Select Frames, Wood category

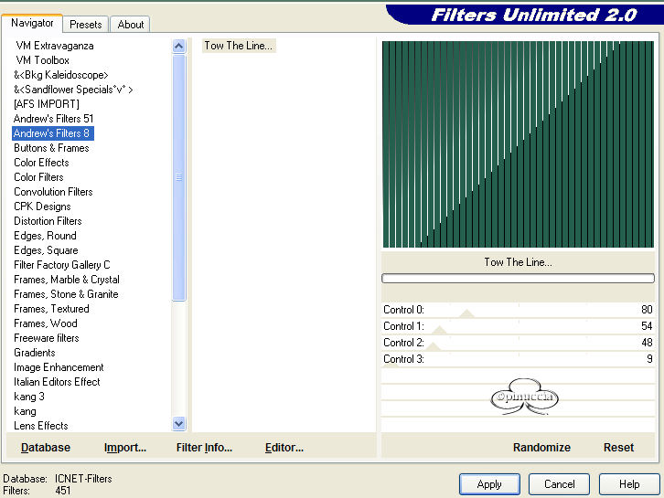click(x=46, y=323)
